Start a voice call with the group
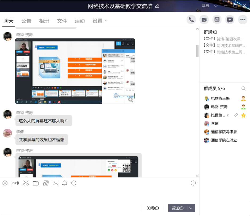 point(191,20)
